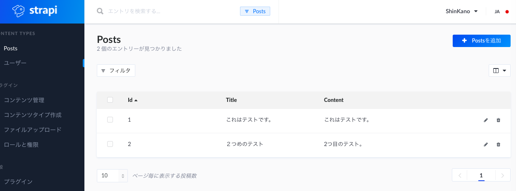The width and height of the screenshot is (516, 191).
Task: Open the フィルタ button
Action: [116, 71]
